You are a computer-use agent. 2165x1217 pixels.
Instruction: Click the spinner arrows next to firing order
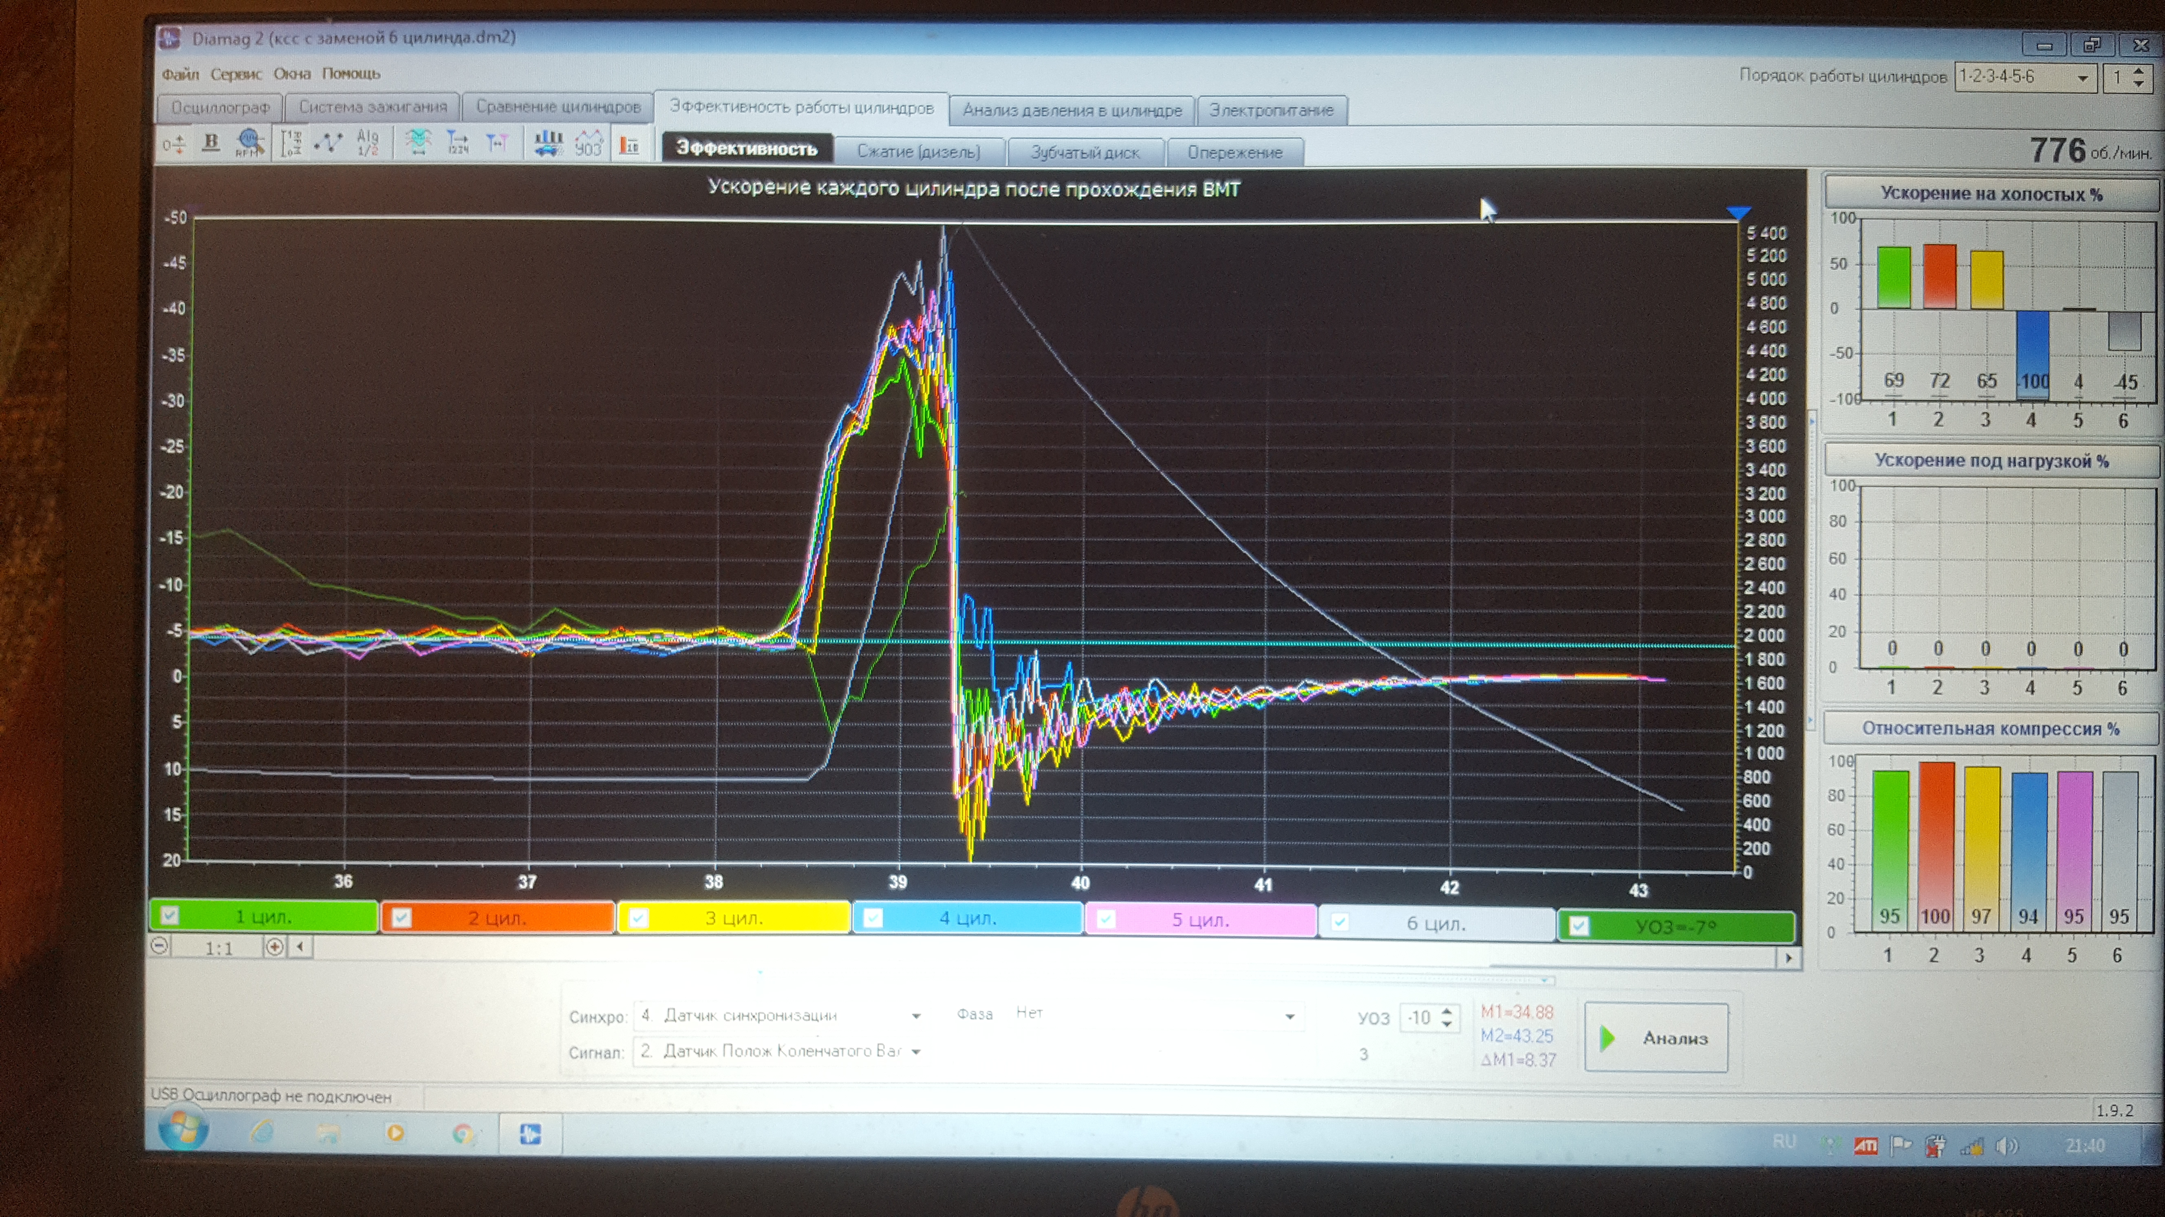2139,79
